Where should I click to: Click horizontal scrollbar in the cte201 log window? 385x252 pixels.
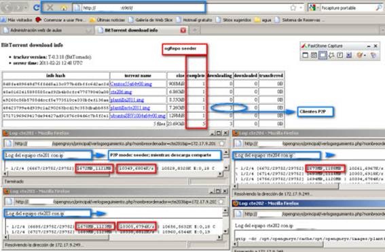pos(112,174)
